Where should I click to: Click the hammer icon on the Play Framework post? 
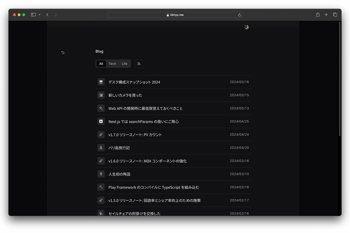click(x=101, y=187)
